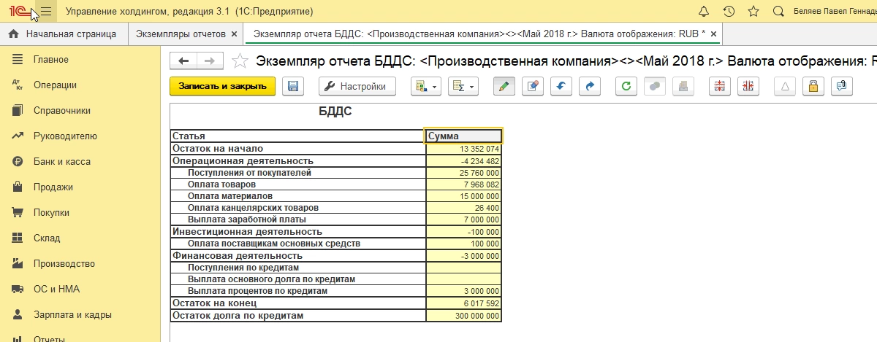Open global search magnifier

click(x=778, y=12)
